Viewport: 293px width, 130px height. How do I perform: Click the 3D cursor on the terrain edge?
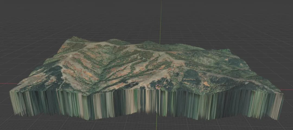[x=158, y=87]
